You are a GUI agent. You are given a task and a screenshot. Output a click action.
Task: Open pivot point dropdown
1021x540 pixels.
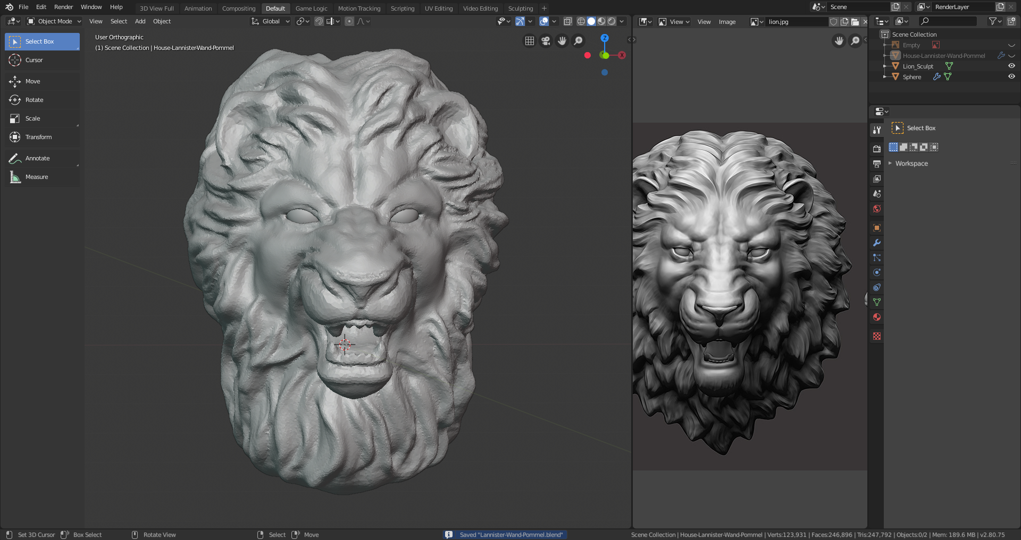coord(303,21)
